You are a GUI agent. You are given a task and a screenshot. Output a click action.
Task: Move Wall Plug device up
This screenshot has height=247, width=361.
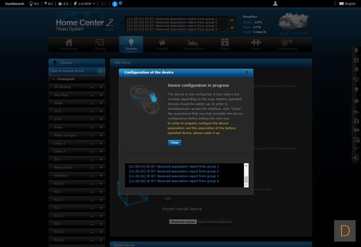(x=92, y=95)
